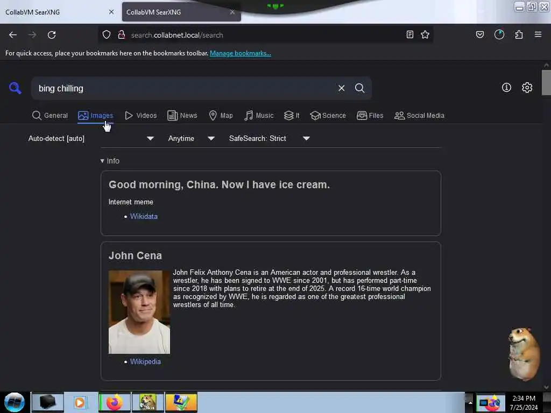Select the Images search tab

point(96,115)
